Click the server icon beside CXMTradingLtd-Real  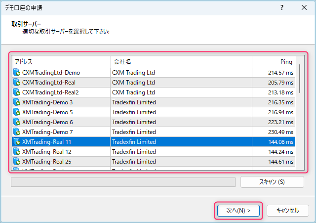17,83
